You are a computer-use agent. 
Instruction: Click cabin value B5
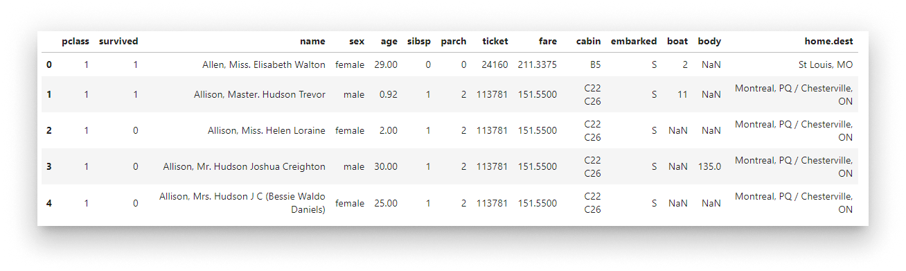[x=596, y=64]
